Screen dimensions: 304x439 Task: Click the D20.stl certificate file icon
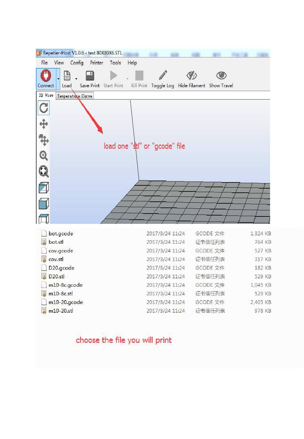[44, 276]
